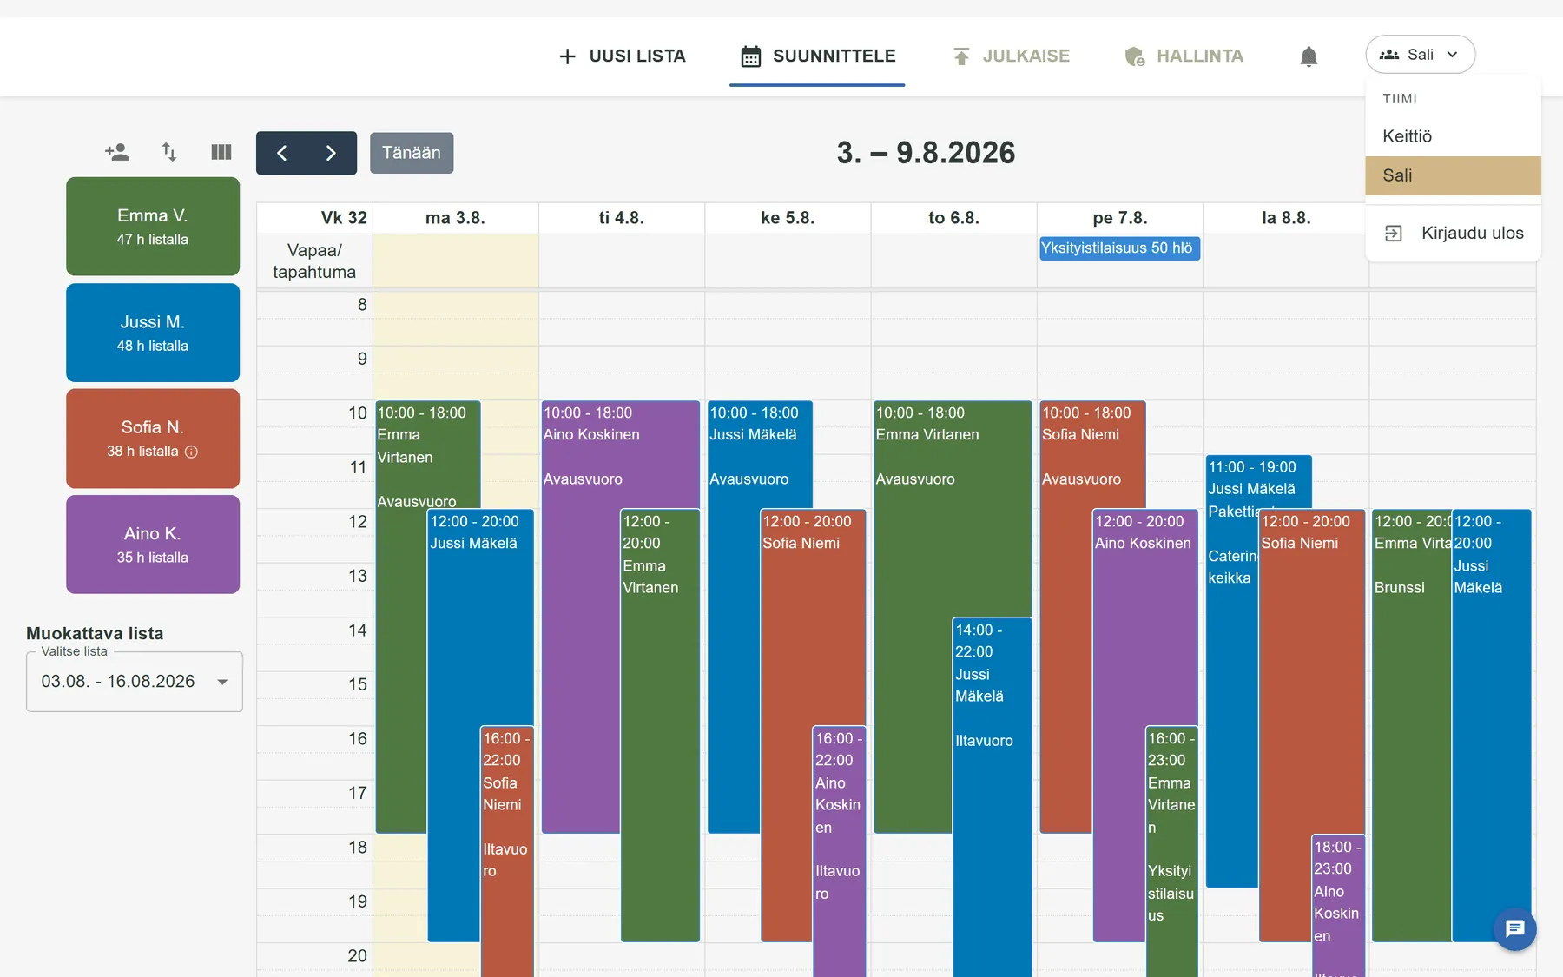The image size is (1563, 977).
Task: Click Uusi lista button
Action: (622, 56)
